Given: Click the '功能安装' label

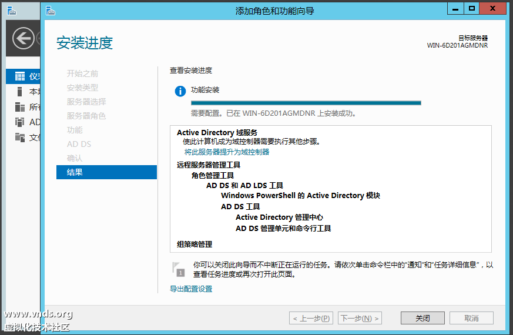Looking at the screenshot, I should point(205,90).
